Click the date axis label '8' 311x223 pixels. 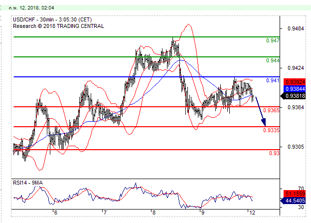154,213
